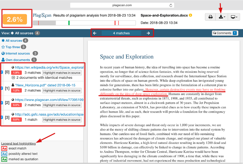This screenshot has width=243, height=164.
Task: Click the green marker on the match overview bar
Action: [x=69, y=23]
